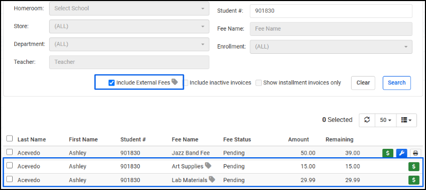Viewport: 426px width, 190px height.
Task: Click the green dollar icon for Art Supplies
Action: (414, 166)
